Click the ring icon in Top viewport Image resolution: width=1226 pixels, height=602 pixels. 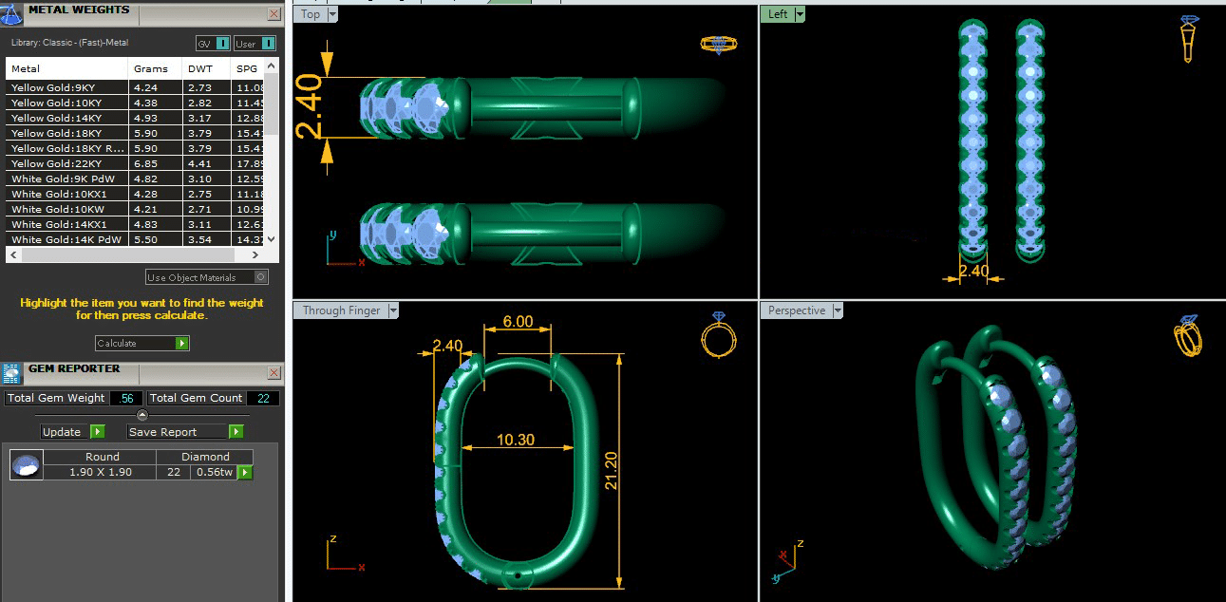tap(717, 44)
